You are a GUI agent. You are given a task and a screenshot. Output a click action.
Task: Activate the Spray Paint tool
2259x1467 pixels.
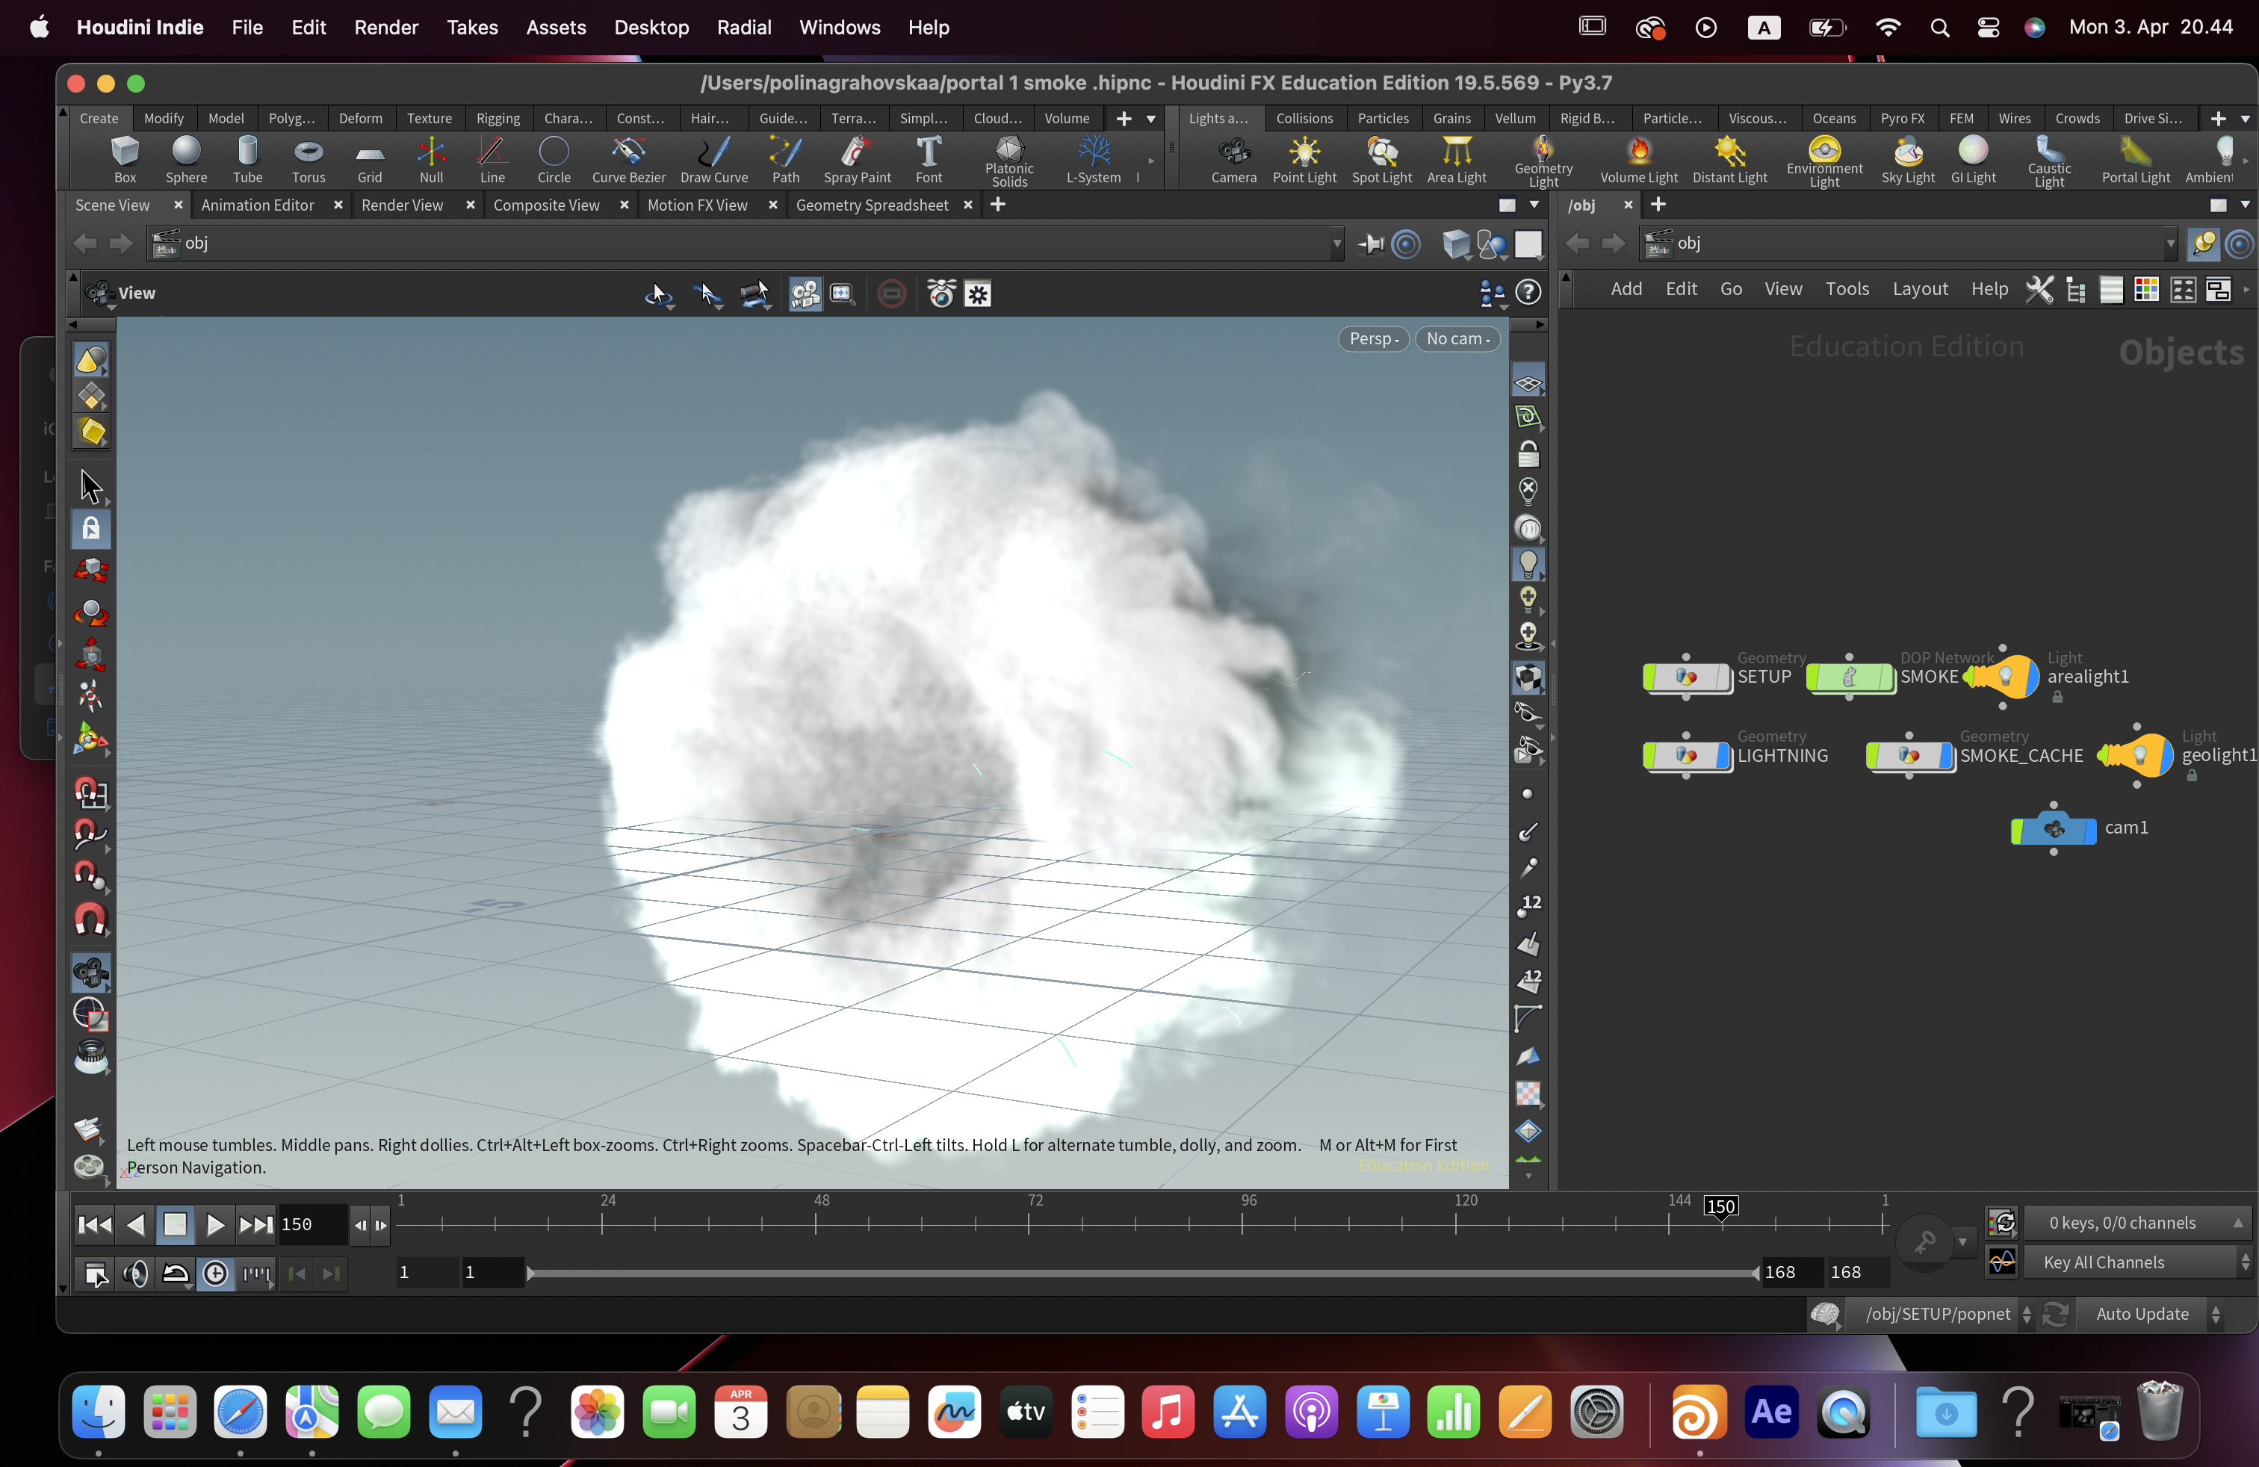tap(857, 159)
